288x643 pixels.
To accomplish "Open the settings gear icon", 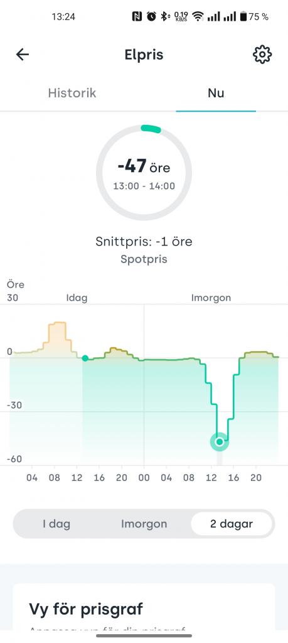I will [x=262, y=55].
